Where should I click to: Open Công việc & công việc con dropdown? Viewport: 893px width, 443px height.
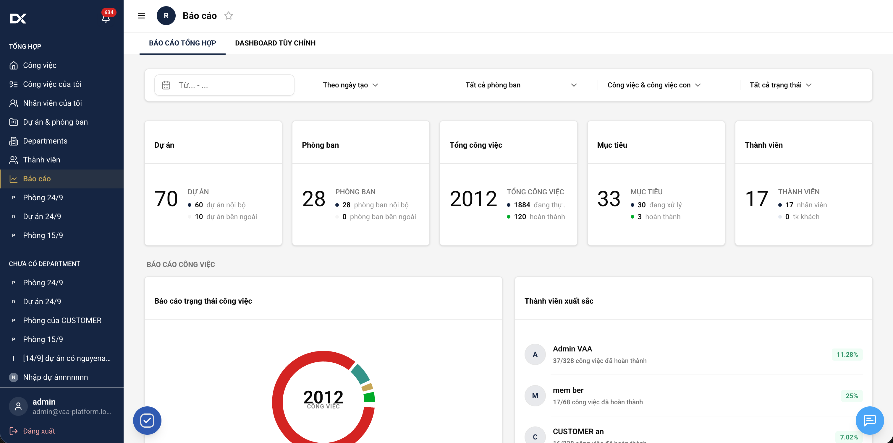pyautogui.click(x=654, y=85)
